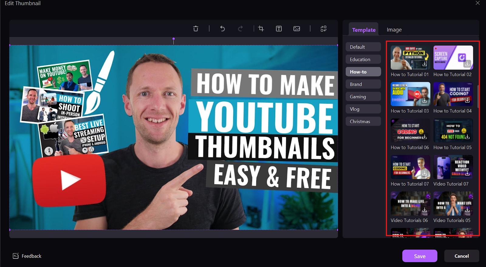Download the How to Tutorial 02 template
Viewport: 486px width, 267px height.
click(x=467, y=64)
